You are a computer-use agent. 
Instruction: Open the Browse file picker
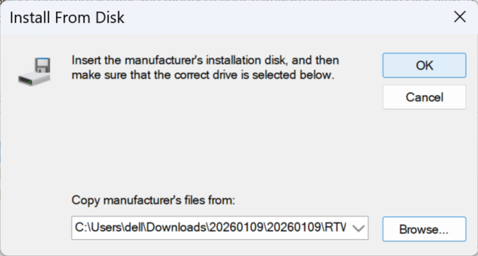click(424, 229)
